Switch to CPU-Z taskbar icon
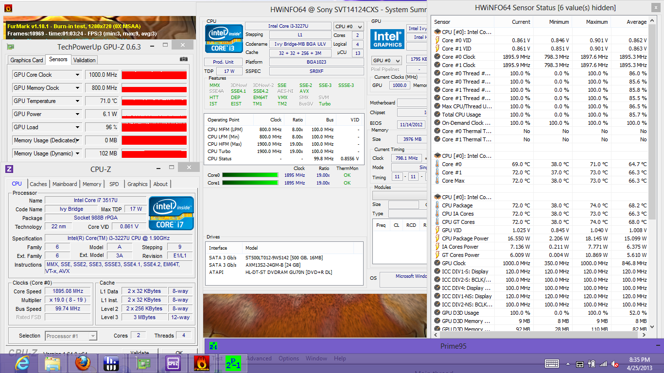 173,363
